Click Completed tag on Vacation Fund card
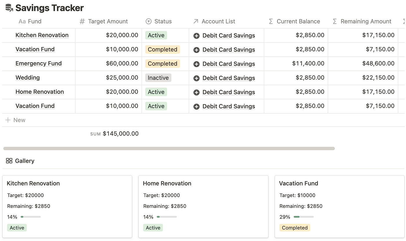 point(295,228)
